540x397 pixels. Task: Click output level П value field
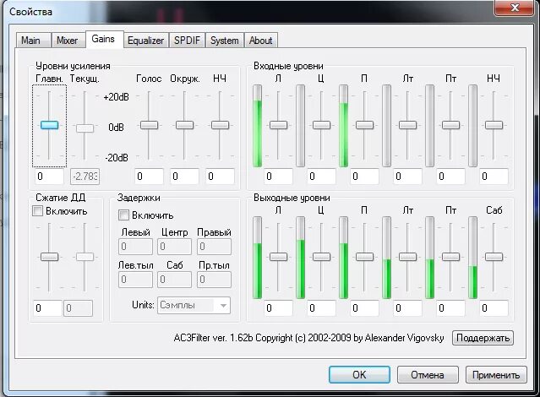tap(364, 308)
